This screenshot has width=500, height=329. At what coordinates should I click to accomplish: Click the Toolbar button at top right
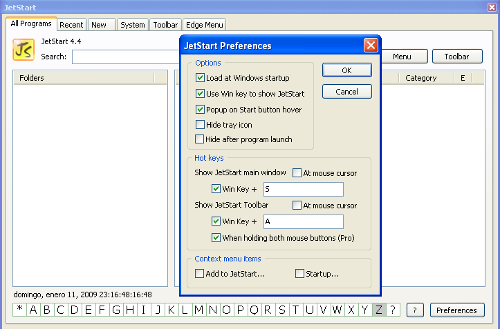pos(457,57)
